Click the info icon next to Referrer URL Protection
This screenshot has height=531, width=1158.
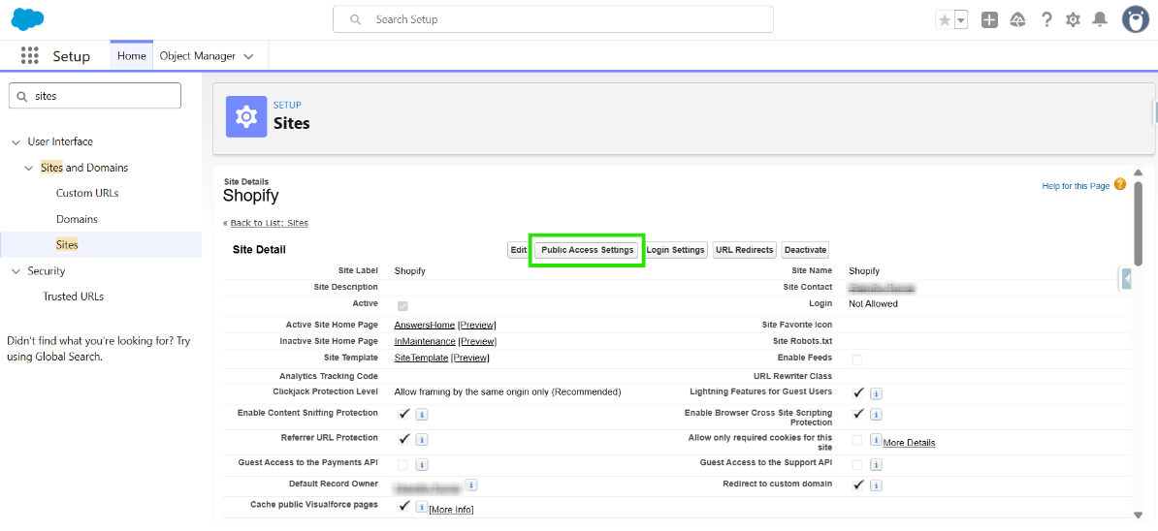(422, 440)
